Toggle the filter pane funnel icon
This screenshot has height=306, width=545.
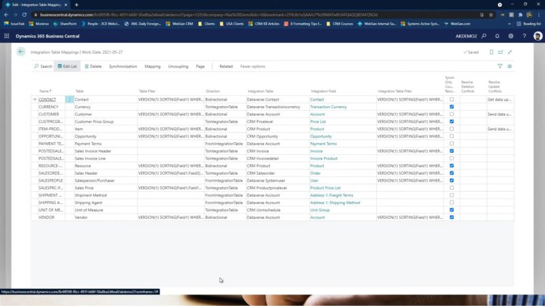click(x=500, y=66)
